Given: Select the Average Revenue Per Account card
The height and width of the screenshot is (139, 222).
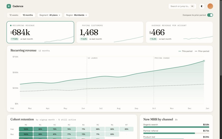Looking at the screenshot, I should [179, 32].
